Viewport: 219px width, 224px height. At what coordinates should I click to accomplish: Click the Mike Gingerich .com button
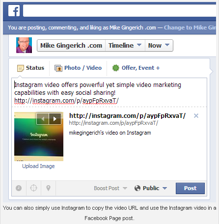pyautogui.click(x=71, y=46)
